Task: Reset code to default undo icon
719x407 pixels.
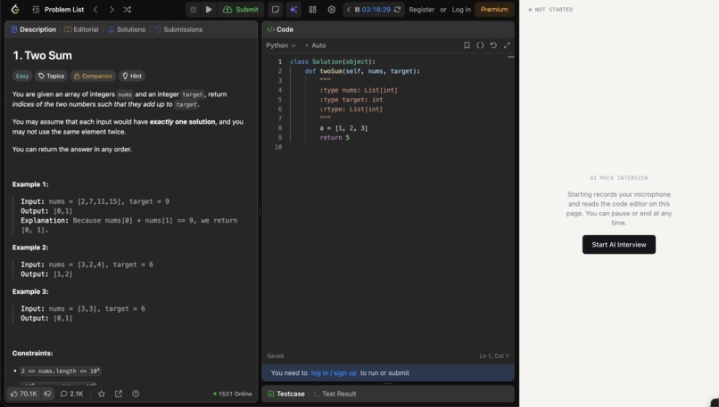Action: click(x=493, y=45)
